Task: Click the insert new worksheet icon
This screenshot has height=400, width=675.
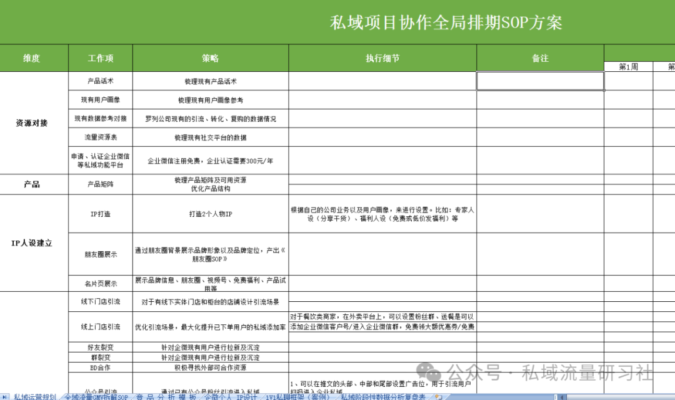Action: click(439, 397)
